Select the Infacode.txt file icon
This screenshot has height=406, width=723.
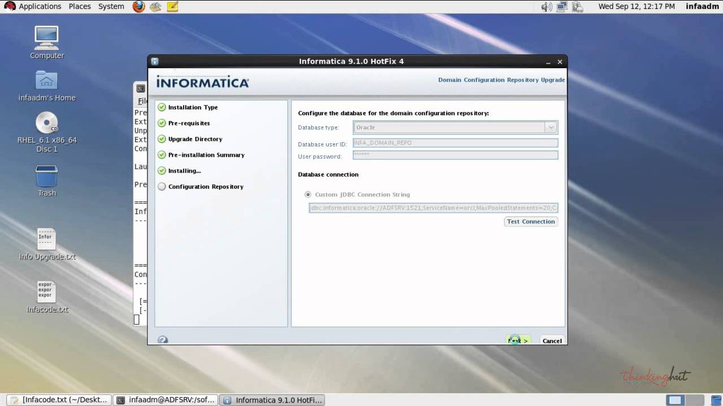tap(46, 292)
